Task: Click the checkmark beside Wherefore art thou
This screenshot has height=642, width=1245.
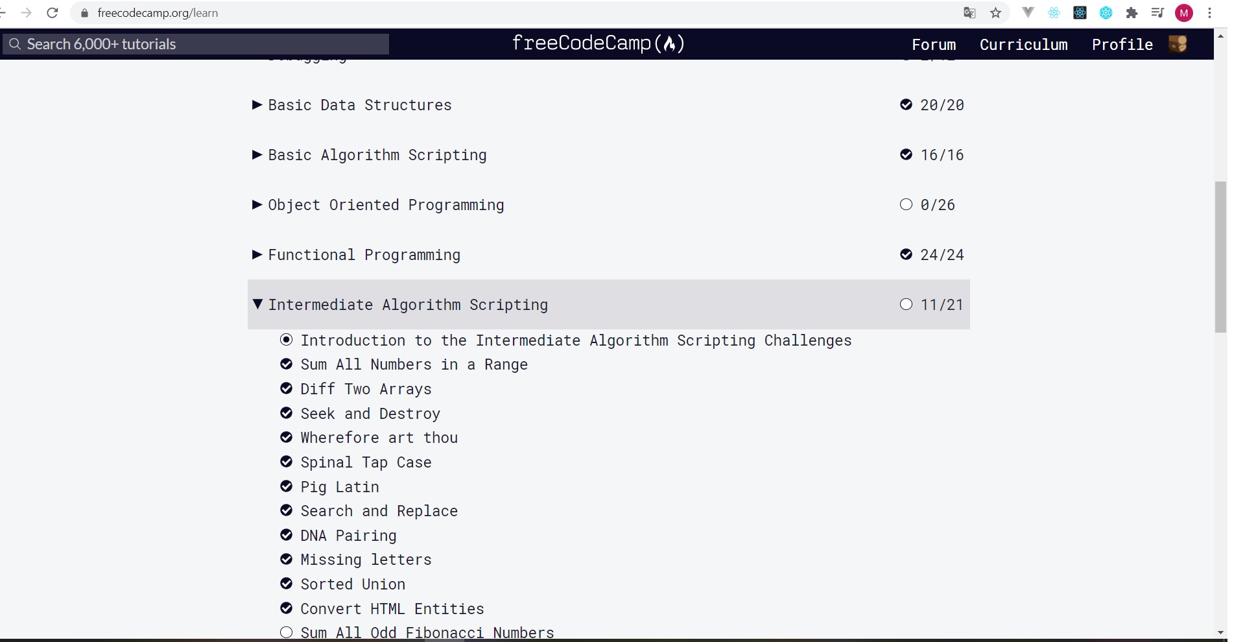Action: [x=286, y=437]
